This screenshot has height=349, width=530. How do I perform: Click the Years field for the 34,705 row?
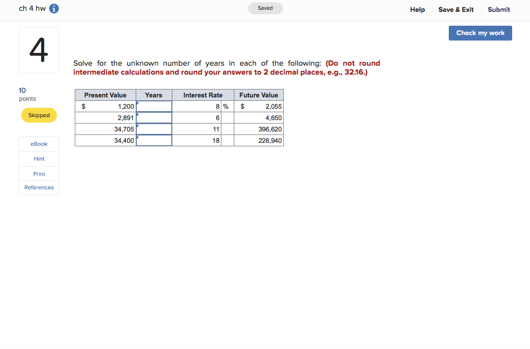(154, 129)
